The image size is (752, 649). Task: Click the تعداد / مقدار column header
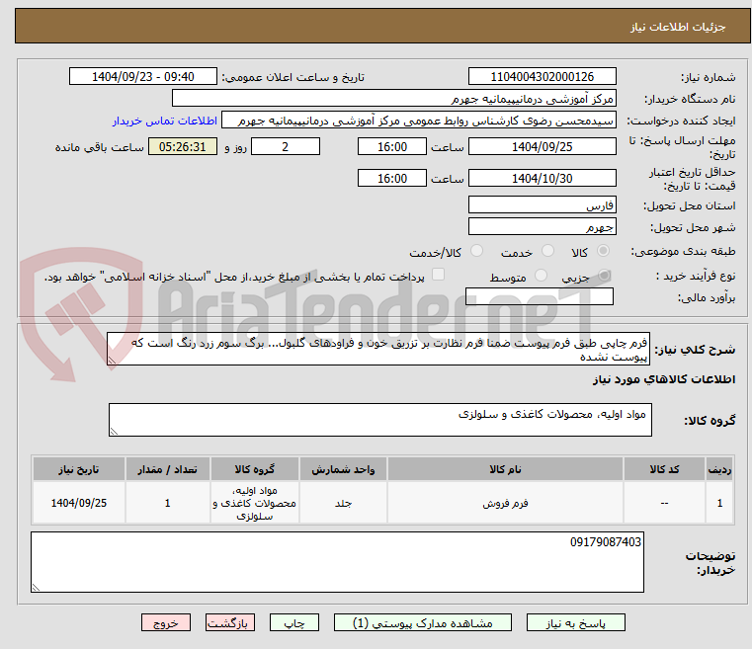167,469
